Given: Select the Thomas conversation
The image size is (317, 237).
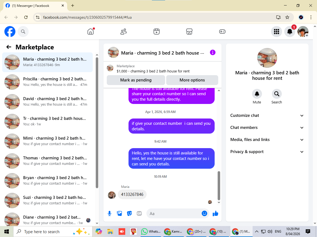Looking at the screenshot, I should (48, 161).
